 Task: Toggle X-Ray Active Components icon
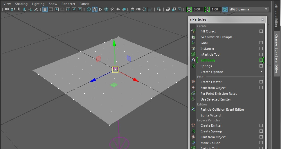[x=174, y=9]
